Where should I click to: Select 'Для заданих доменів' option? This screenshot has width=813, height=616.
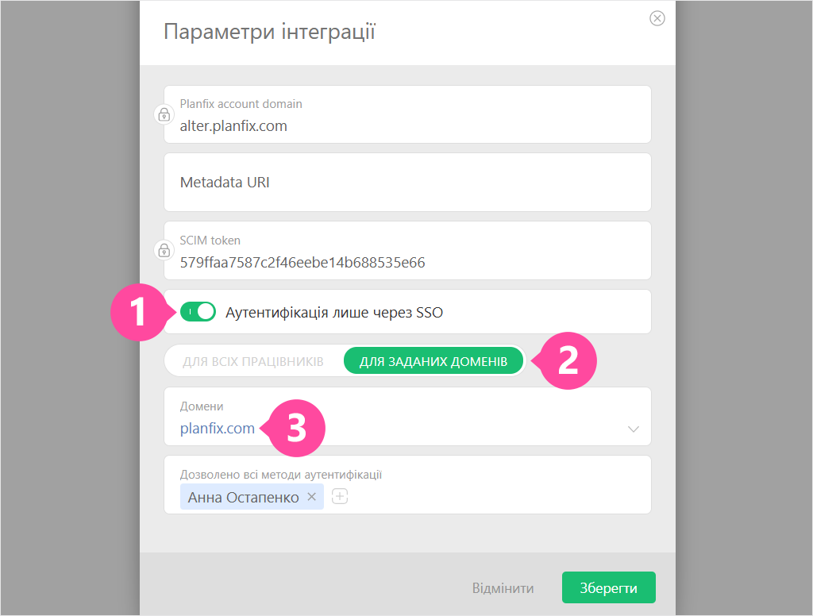pyautogui.click(x=433, y=361)
